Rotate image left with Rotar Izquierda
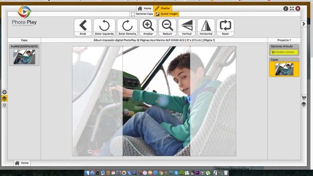This screenshot has width=313, height=176. 104,27
